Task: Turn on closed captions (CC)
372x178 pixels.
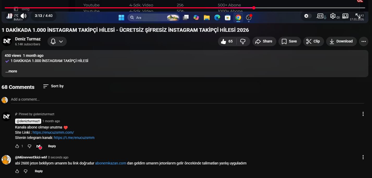Action: click(x=320, y=16)
